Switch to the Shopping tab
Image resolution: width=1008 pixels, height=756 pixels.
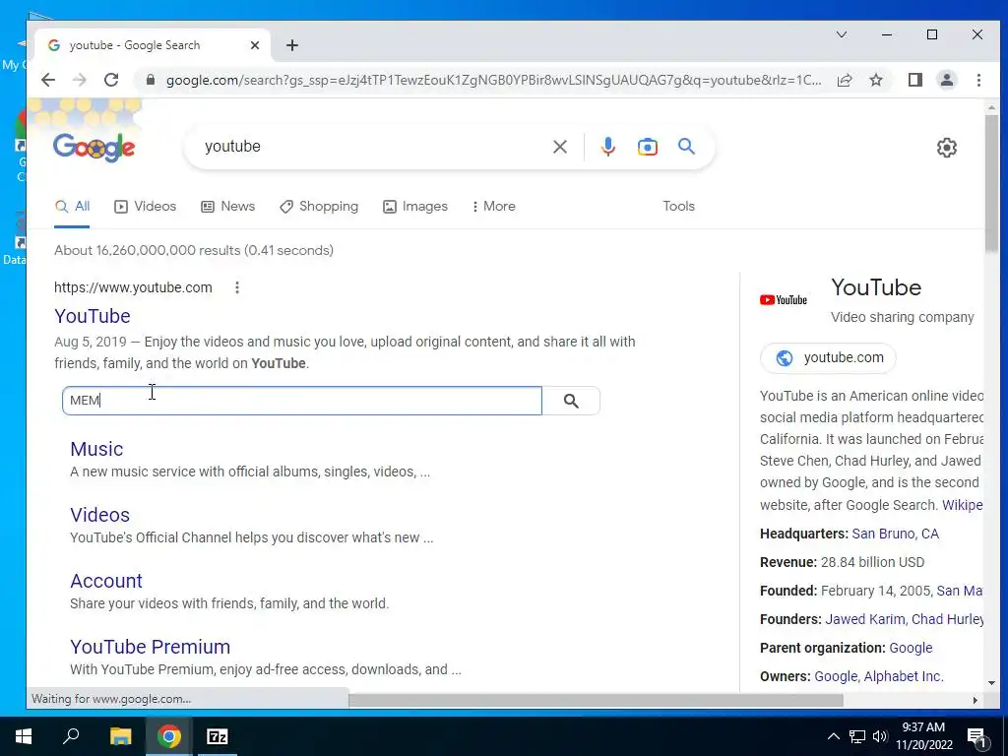click(319, 207)
